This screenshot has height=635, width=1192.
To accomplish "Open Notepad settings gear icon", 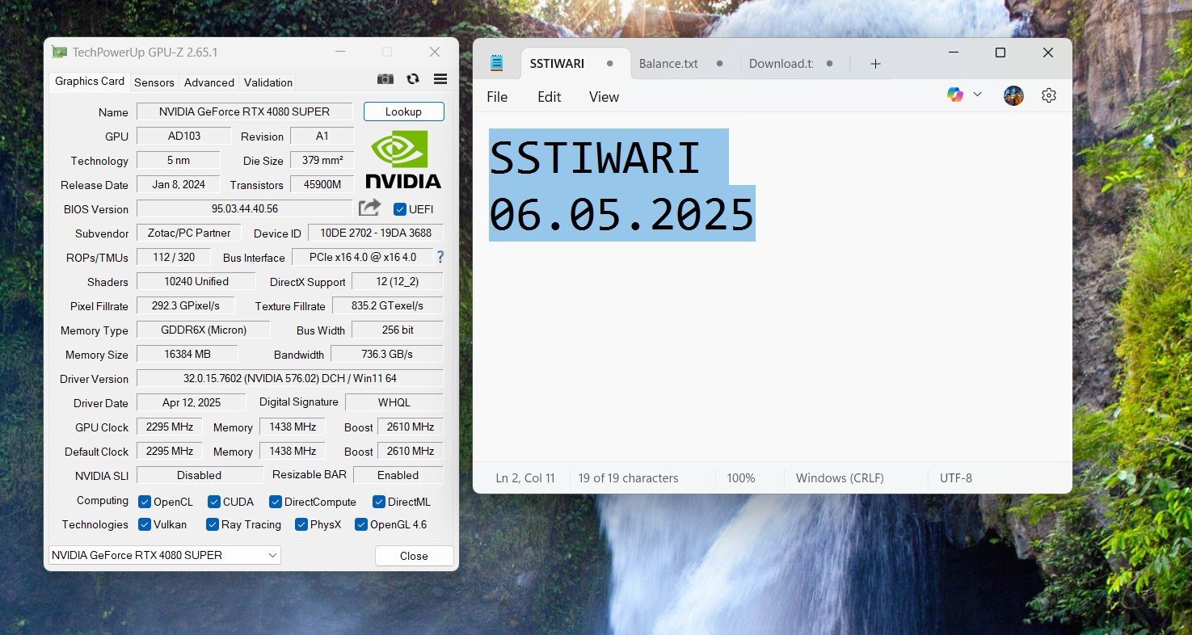I will click(x=1049, y=95).
